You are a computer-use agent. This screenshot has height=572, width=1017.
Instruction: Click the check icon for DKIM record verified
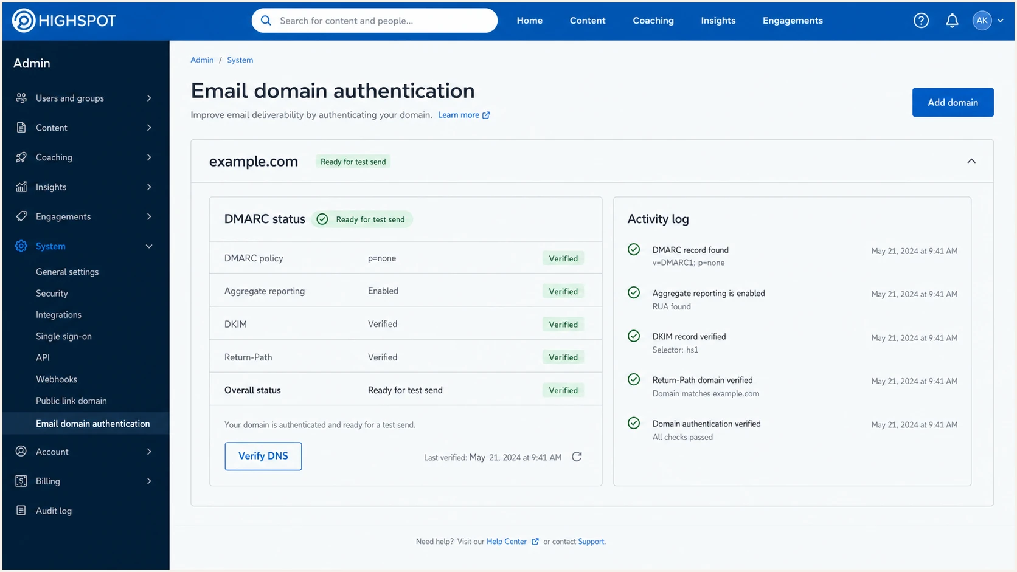coord(634,336)
